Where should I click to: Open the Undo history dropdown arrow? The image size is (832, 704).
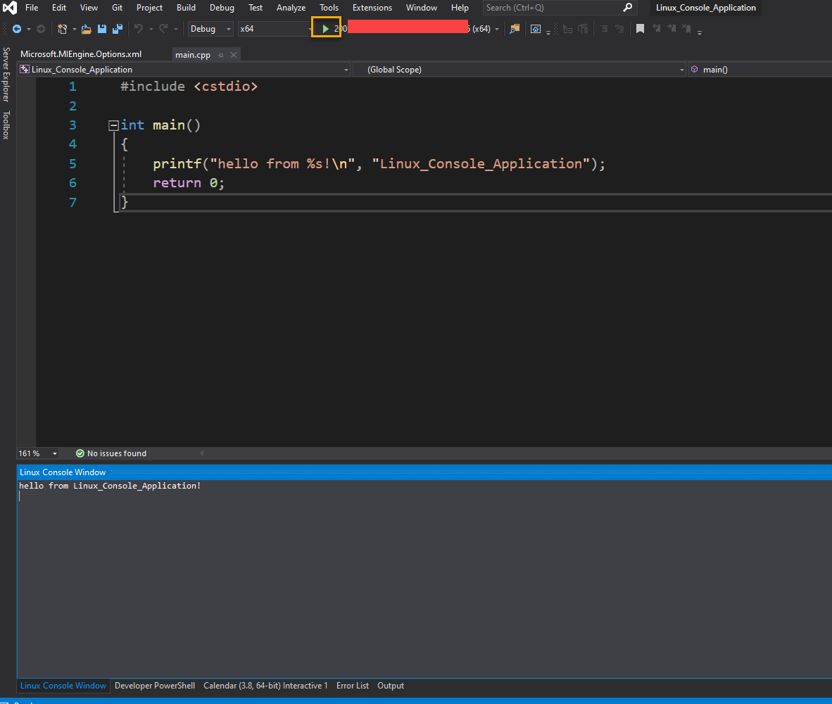(x=151, y=29)
